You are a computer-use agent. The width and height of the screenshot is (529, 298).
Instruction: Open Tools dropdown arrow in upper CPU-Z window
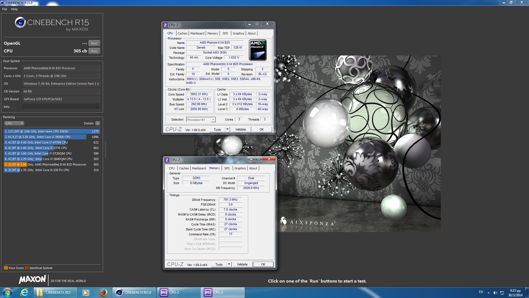click(227, 129)
